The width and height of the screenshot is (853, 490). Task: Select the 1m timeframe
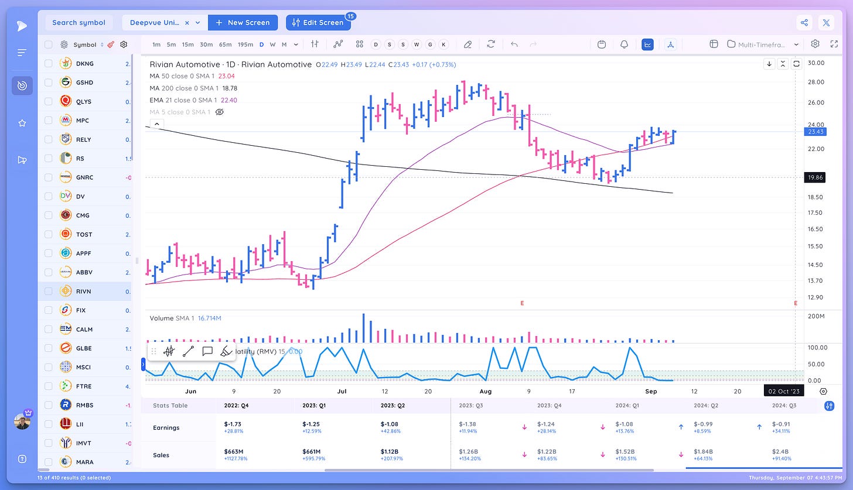(x=156, y=44)
